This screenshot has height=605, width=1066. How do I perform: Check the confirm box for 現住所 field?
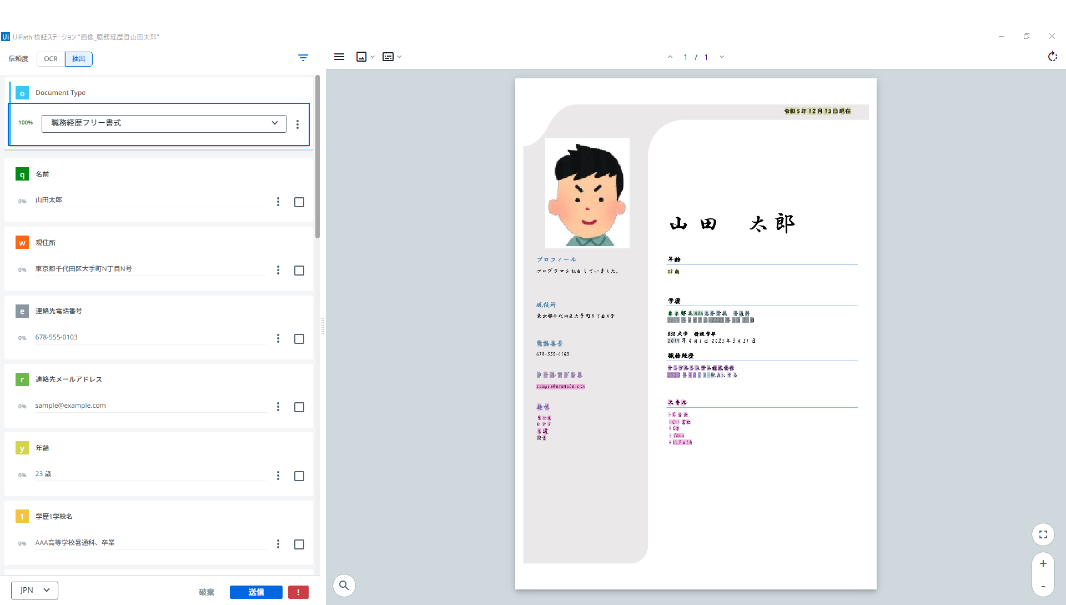click(x=299, y=271)
